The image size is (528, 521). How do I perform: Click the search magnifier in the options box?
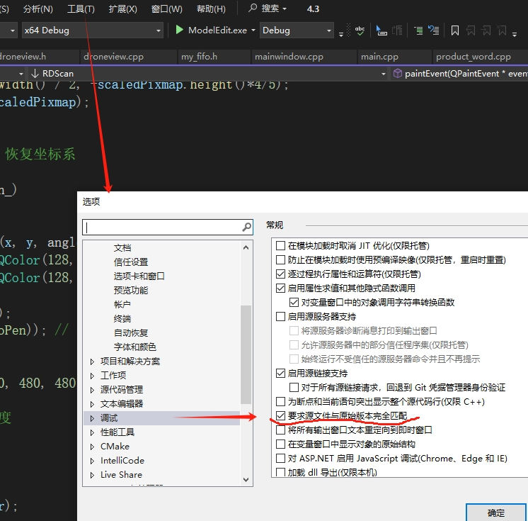(x=246, y=228)
